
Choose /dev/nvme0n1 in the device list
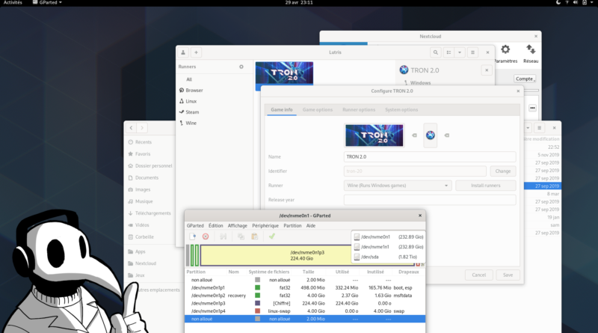[x=388, y=236]
